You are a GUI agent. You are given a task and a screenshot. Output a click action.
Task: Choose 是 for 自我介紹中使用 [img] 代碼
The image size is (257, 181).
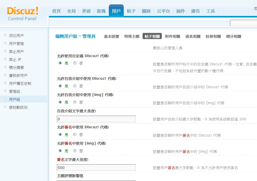tap(60, 102)
